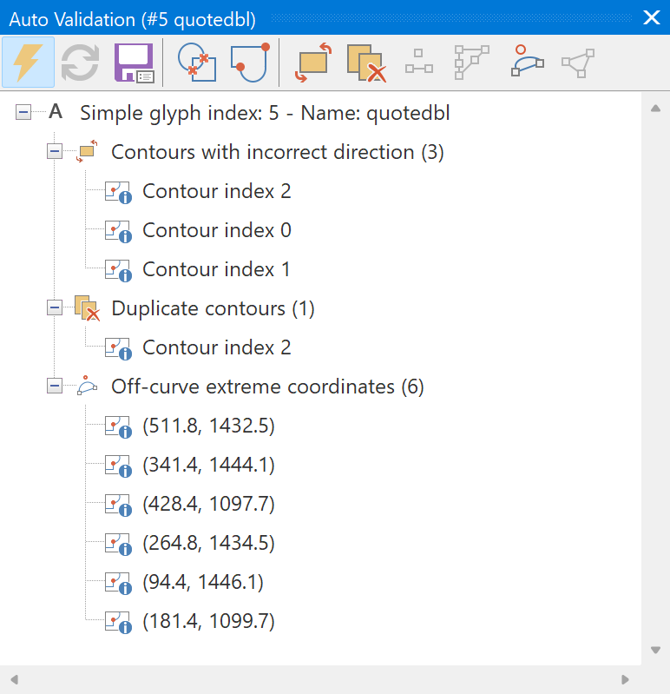670x694 pixels.
Task: Click the purple save report icon
Action: pos(134,63)
